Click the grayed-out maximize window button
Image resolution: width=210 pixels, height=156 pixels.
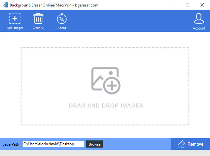187,5
